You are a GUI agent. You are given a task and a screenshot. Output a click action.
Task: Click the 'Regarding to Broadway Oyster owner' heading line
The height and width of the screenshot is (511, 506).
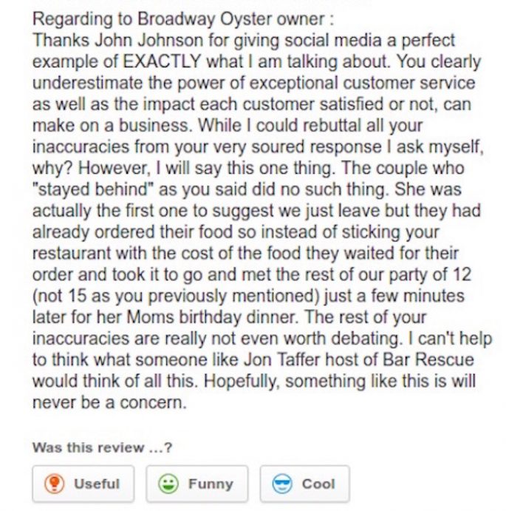183,19
